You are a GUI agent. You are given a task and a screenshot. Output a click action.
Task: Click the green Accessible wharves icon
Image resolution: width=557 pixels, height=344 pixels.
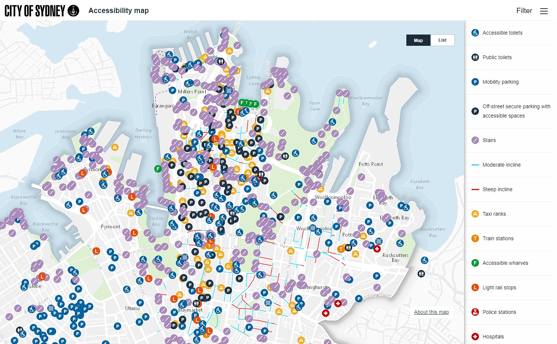click(475, 263)
